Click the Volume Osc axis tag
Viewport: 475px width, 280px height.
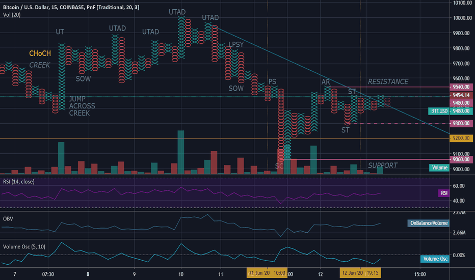[x=435, y=259]
